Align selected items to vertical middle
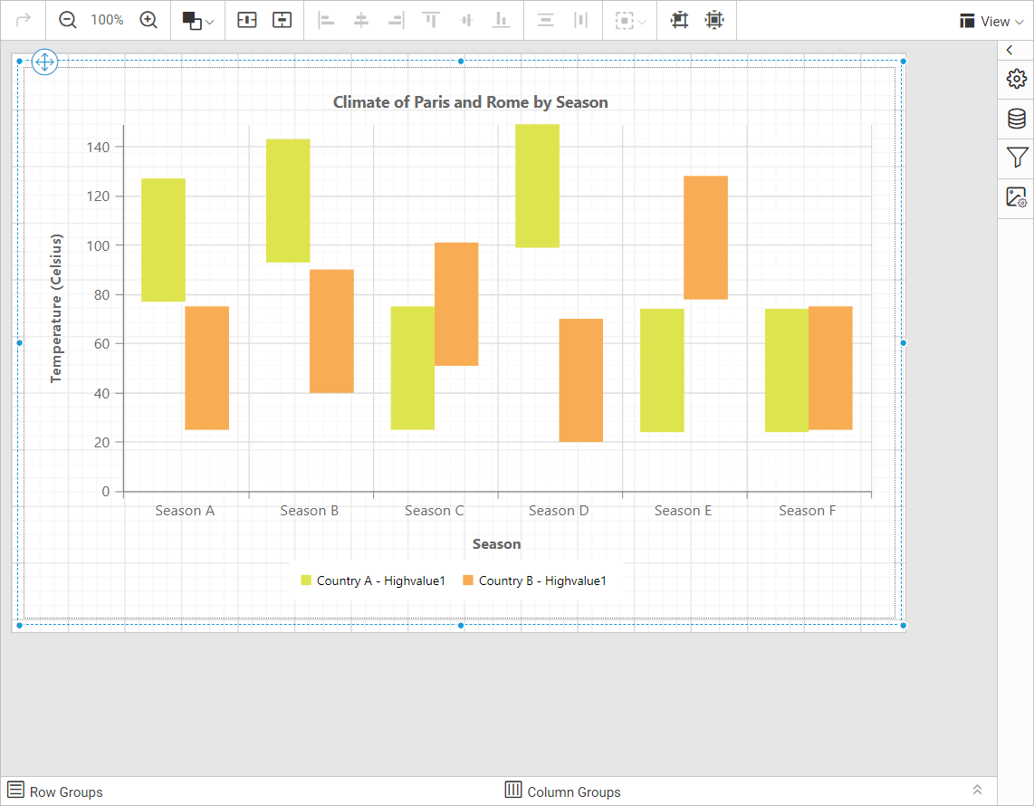The width and height of the screenshot is (1034, 806). click(x=466, y=21)
